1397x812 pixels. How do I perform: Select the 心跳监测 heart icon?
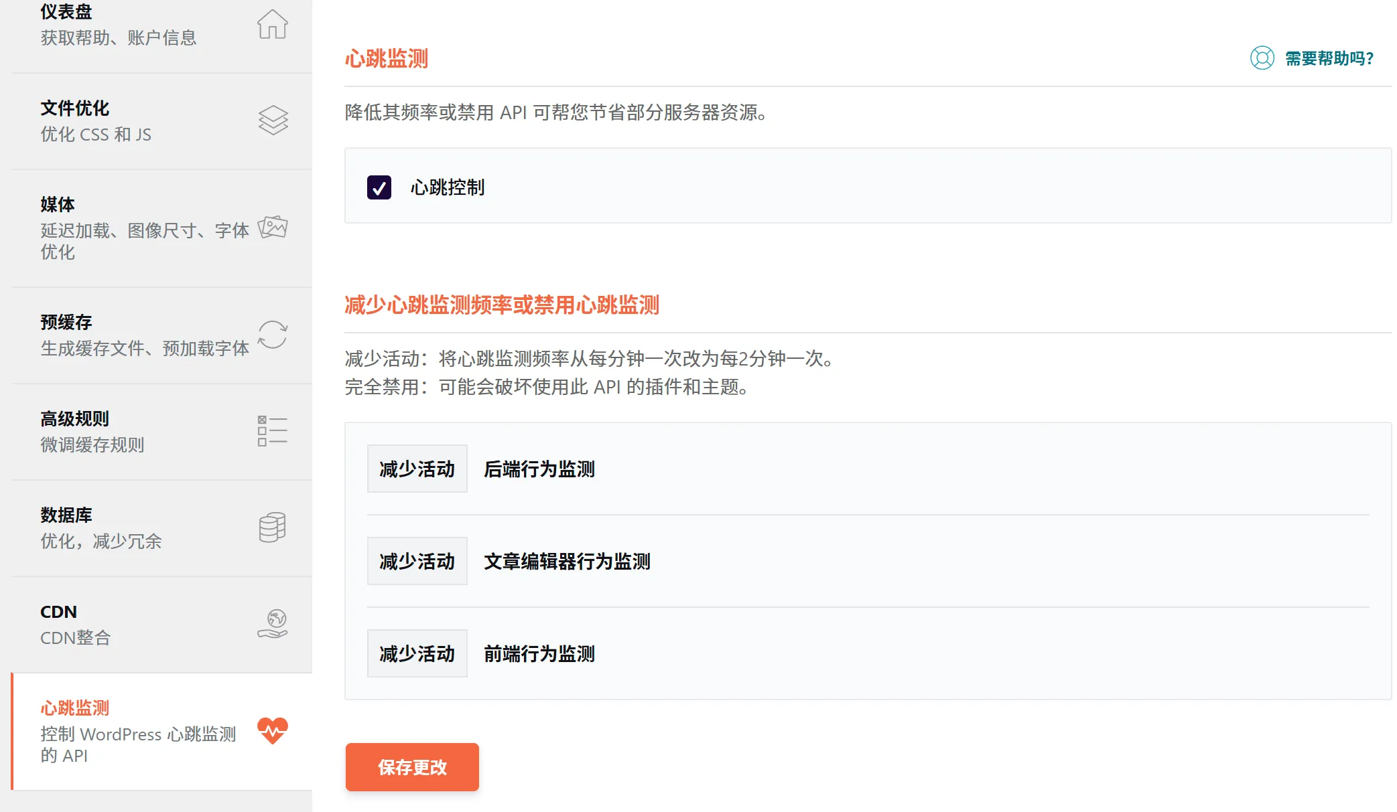pyautogui.click(x=272, y=732)
